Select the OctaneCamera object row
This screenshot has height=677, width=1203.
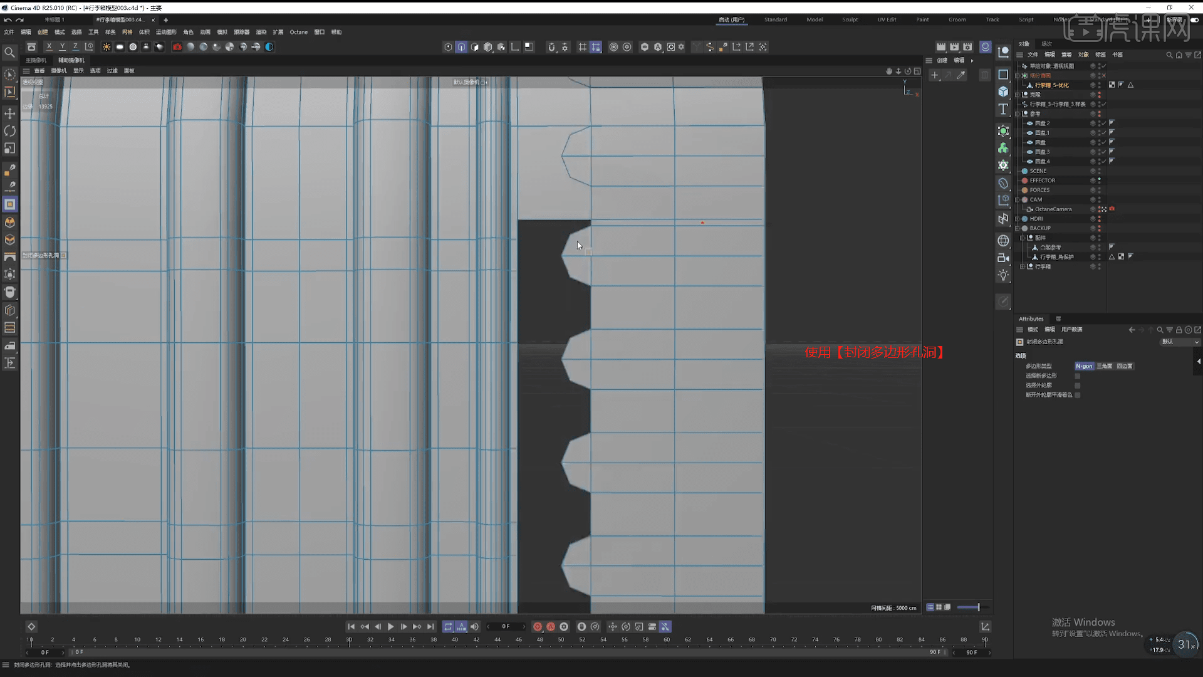click(1053, 209)
